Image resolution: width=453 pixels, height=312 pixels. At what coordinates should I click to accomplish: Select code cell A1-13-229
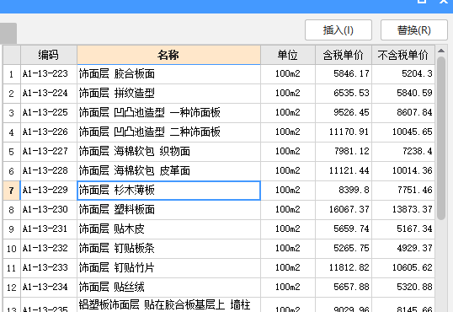[49, 191]
